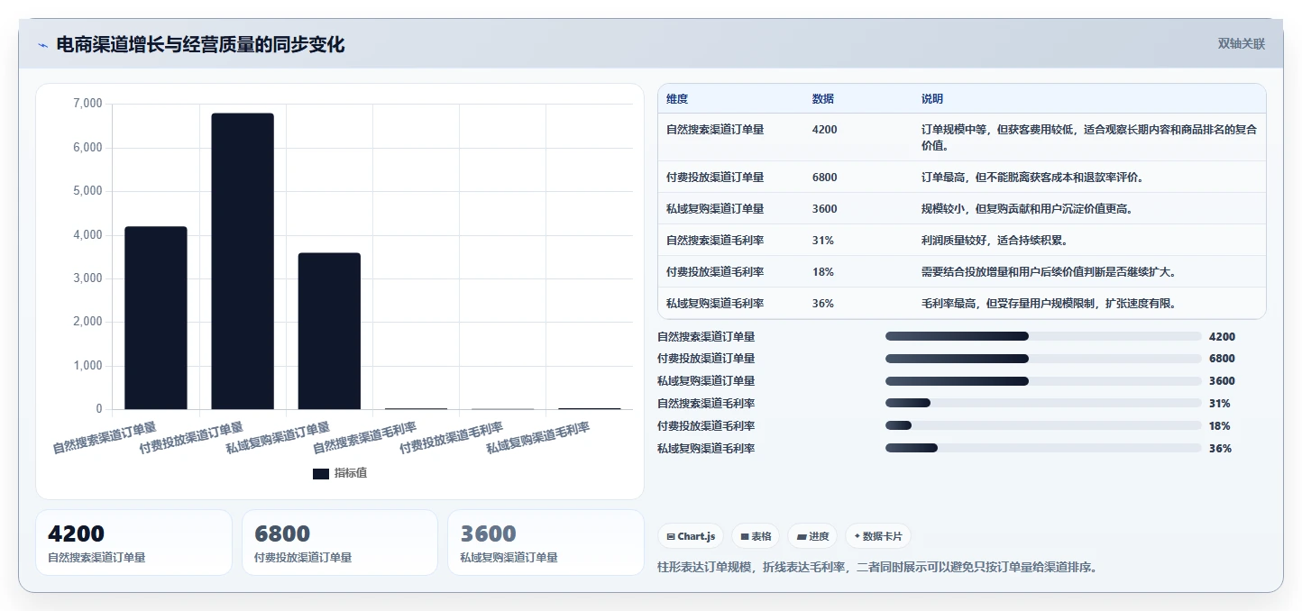Screen dimensions: 1302x611
Task: Click the progress bar showing 31%
Action: pyautogui.click(x=1043, y=403)
